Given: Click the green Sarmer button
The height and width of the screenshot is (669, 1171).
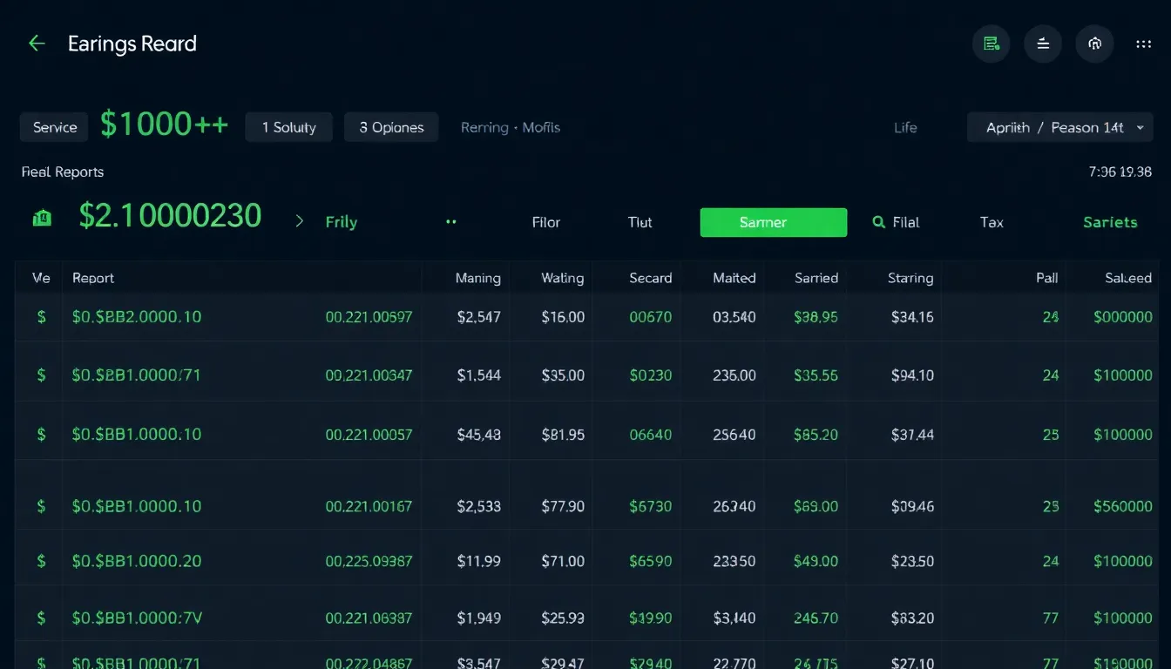Looking at the screenshot, I should tap(773, 222).
